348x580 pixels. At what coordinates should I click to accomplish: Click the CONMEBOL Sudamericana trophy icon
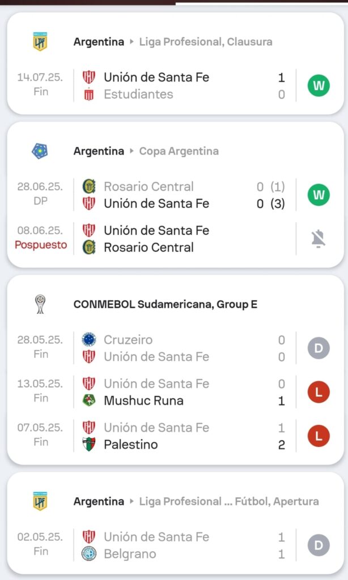[40, 304]
